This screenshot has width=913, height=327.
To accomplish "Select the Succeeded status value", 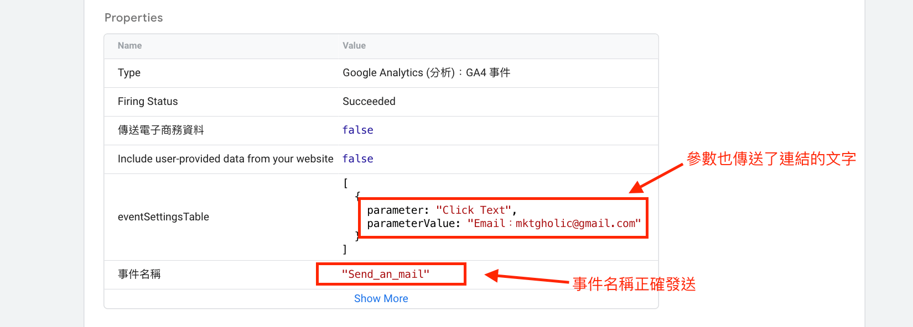I will click(x=369, y=102).
